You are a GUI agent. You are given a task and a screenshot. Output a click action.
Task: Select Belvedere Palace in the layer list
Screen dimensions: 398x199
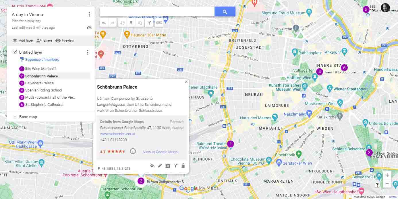coord(39,83)
